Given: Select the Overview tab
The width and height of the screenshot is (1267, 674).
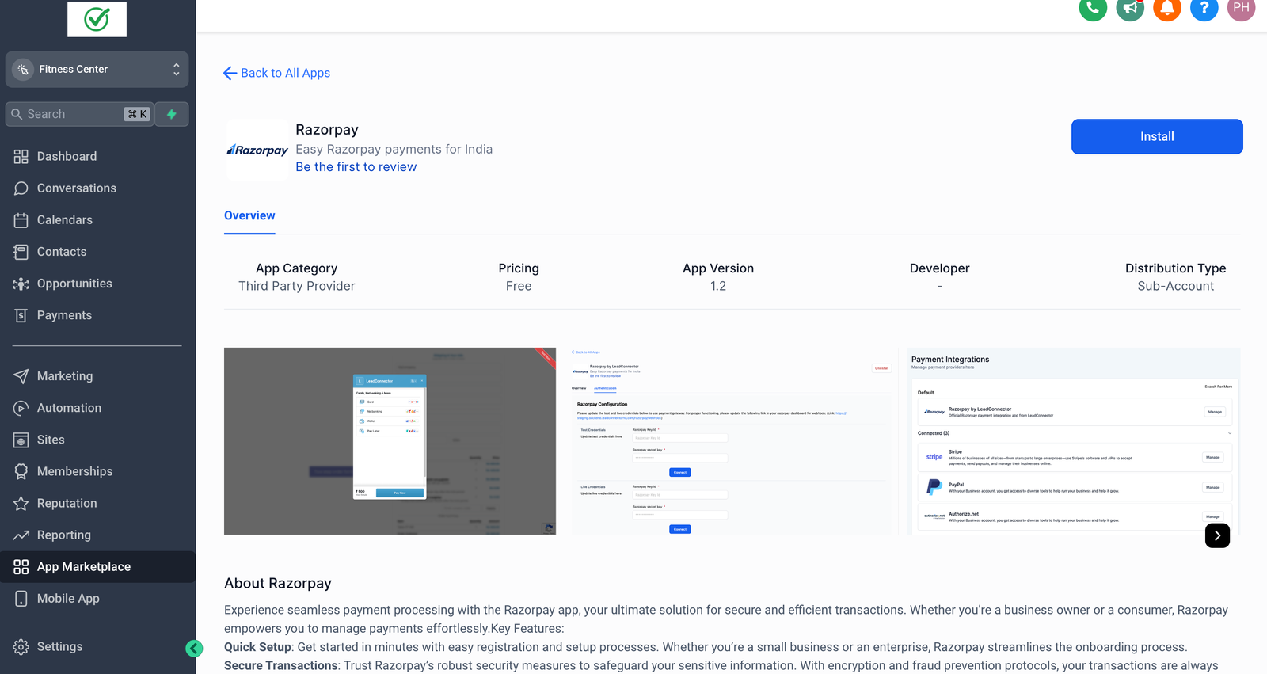Looking at the screenshot, I should tap(249, 215).
